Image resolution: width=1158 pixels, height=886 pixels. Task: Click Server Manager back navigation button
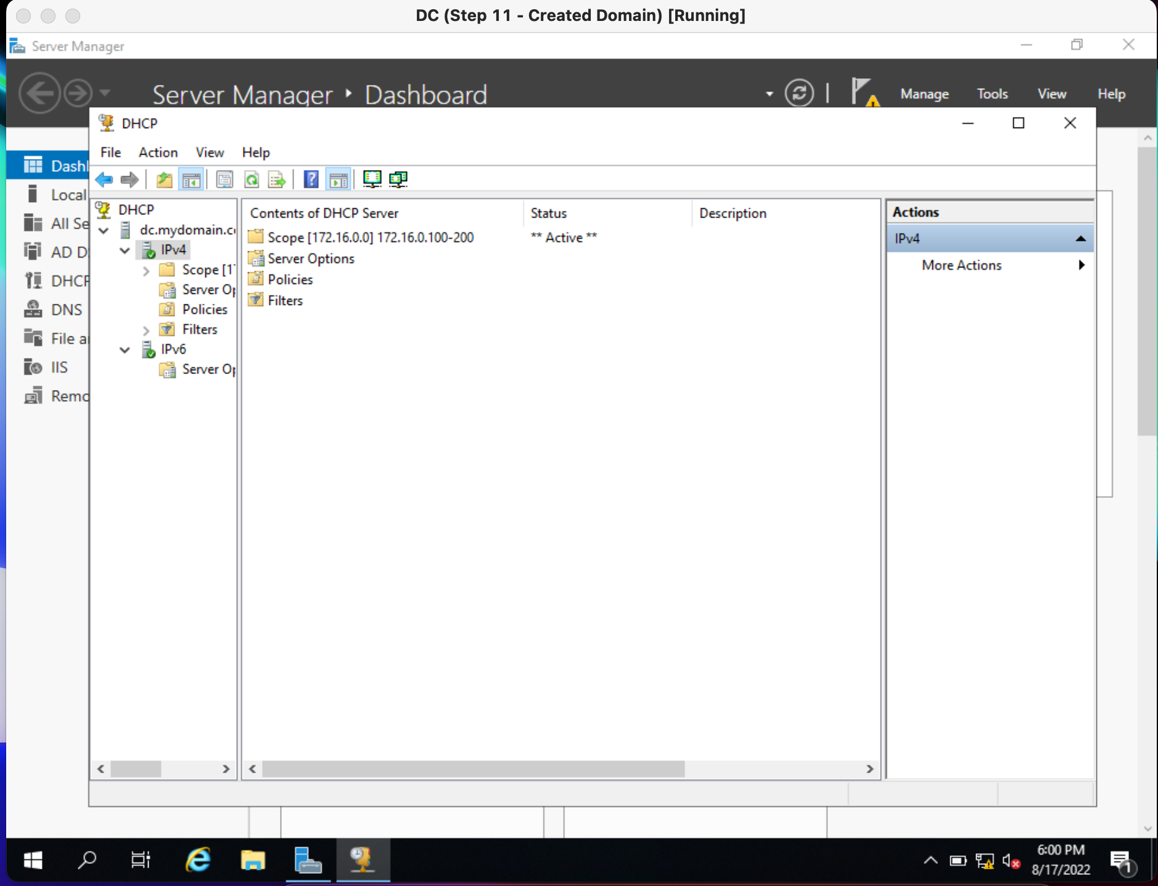pyautogui.click(x=39, y=93)
